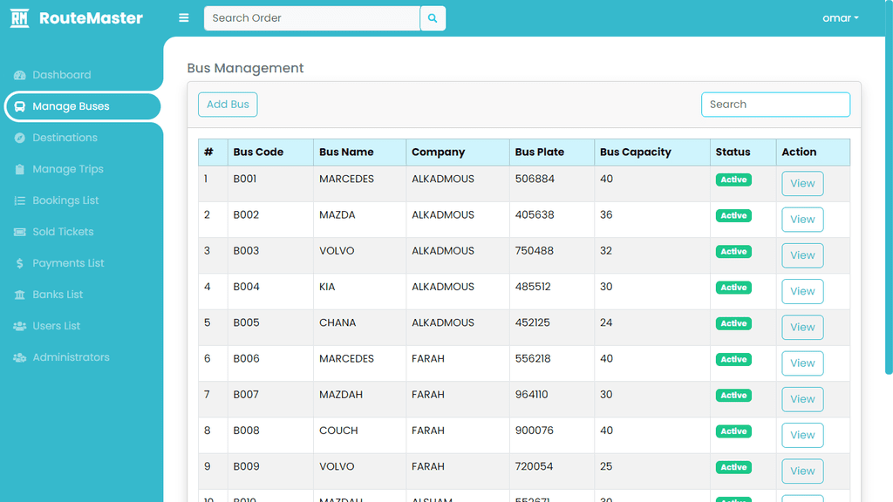This screenshot has height=502, width=893.
Task: Click the page vertical scrollbar
Action: 889,188
